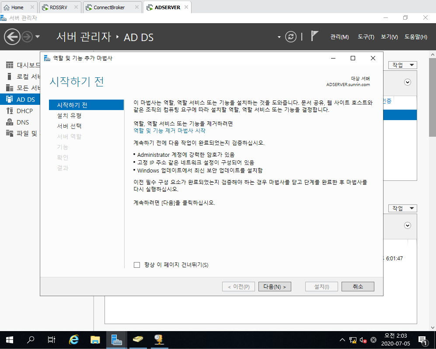Image resolution: width=436 pixels, height=349 pixels.
Task: Open the 도구(T) menu
Action: tap(366, 37)
